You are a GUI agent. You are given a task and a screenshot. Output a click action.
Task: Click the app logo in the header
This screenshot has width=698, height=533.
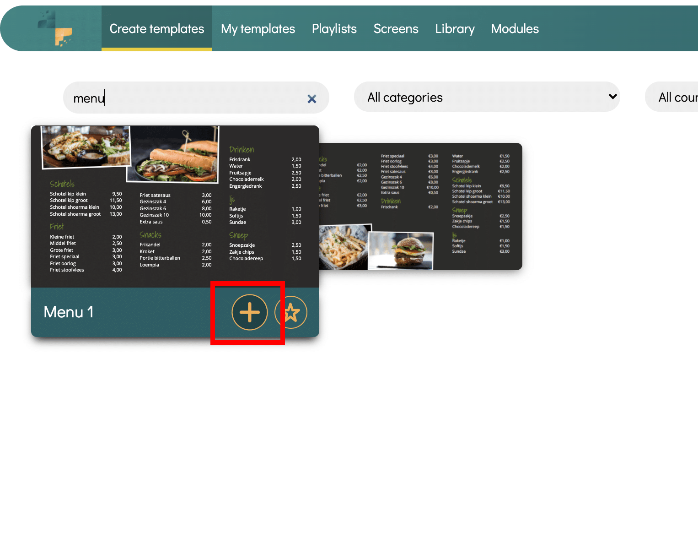click(55, 28)
